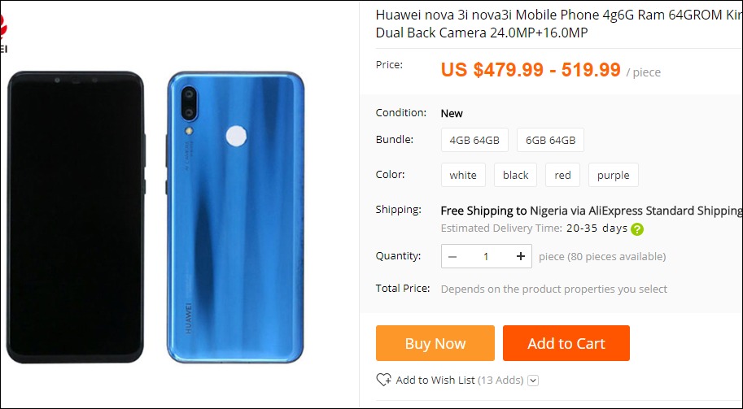Screen dimensions: 743x409
Task: Click the Huawei logo at top left
Action: pyautogui.click(x=4, y=33)
